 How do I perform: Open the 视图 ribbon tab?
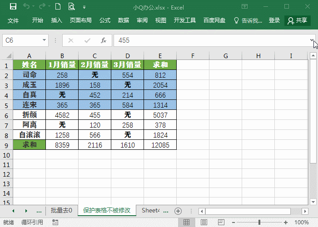click(161, 20)
